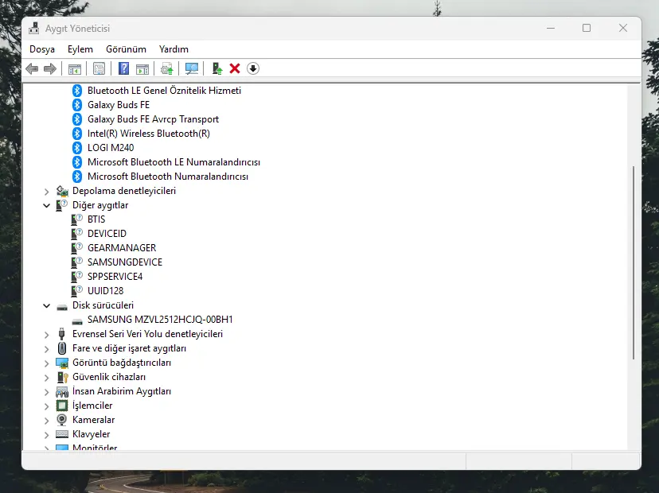This screenshot has height=493, width=659.
Task: Select the SPPSERVICE4 entry
Action: (x=115, y=276)
